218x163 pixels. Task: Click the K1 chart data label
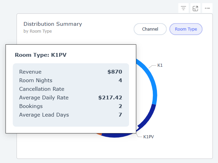pyautogui.click(x=160, y=65)
